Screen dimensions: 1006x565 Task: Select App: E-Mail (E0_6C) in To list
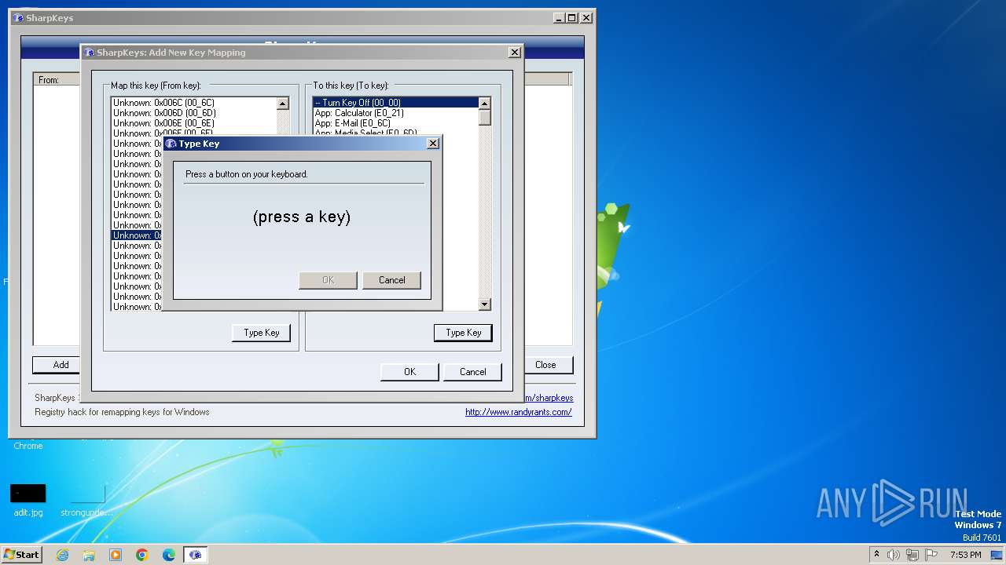pos(353,123)
